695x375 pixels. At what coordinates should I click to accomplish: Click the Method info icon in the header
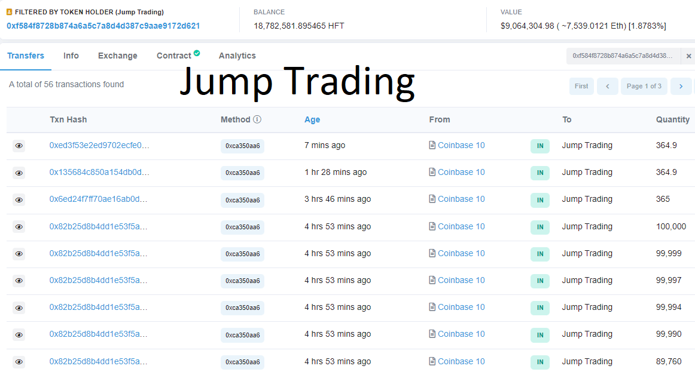pos(257,119)
